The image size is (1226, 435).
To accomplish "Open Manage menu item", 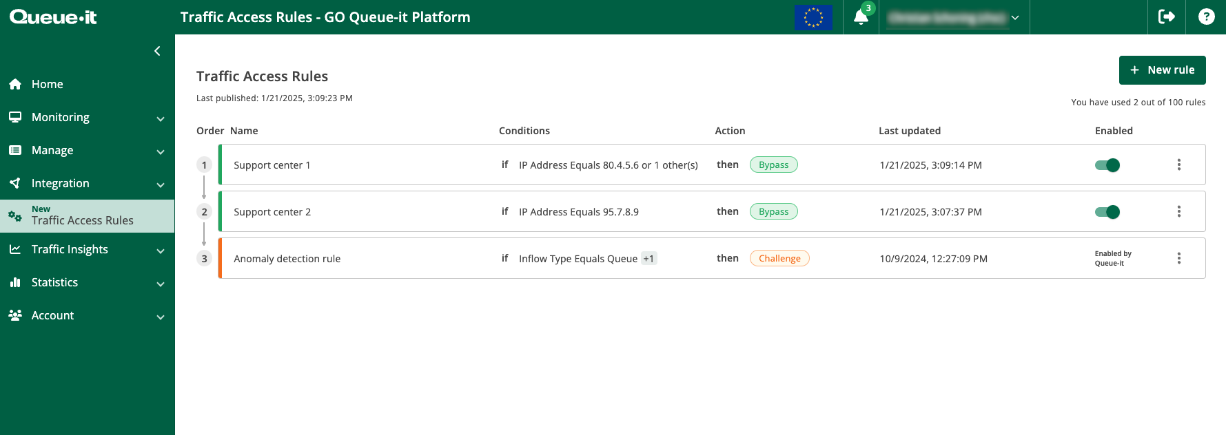I will click(x=87, y=150).
